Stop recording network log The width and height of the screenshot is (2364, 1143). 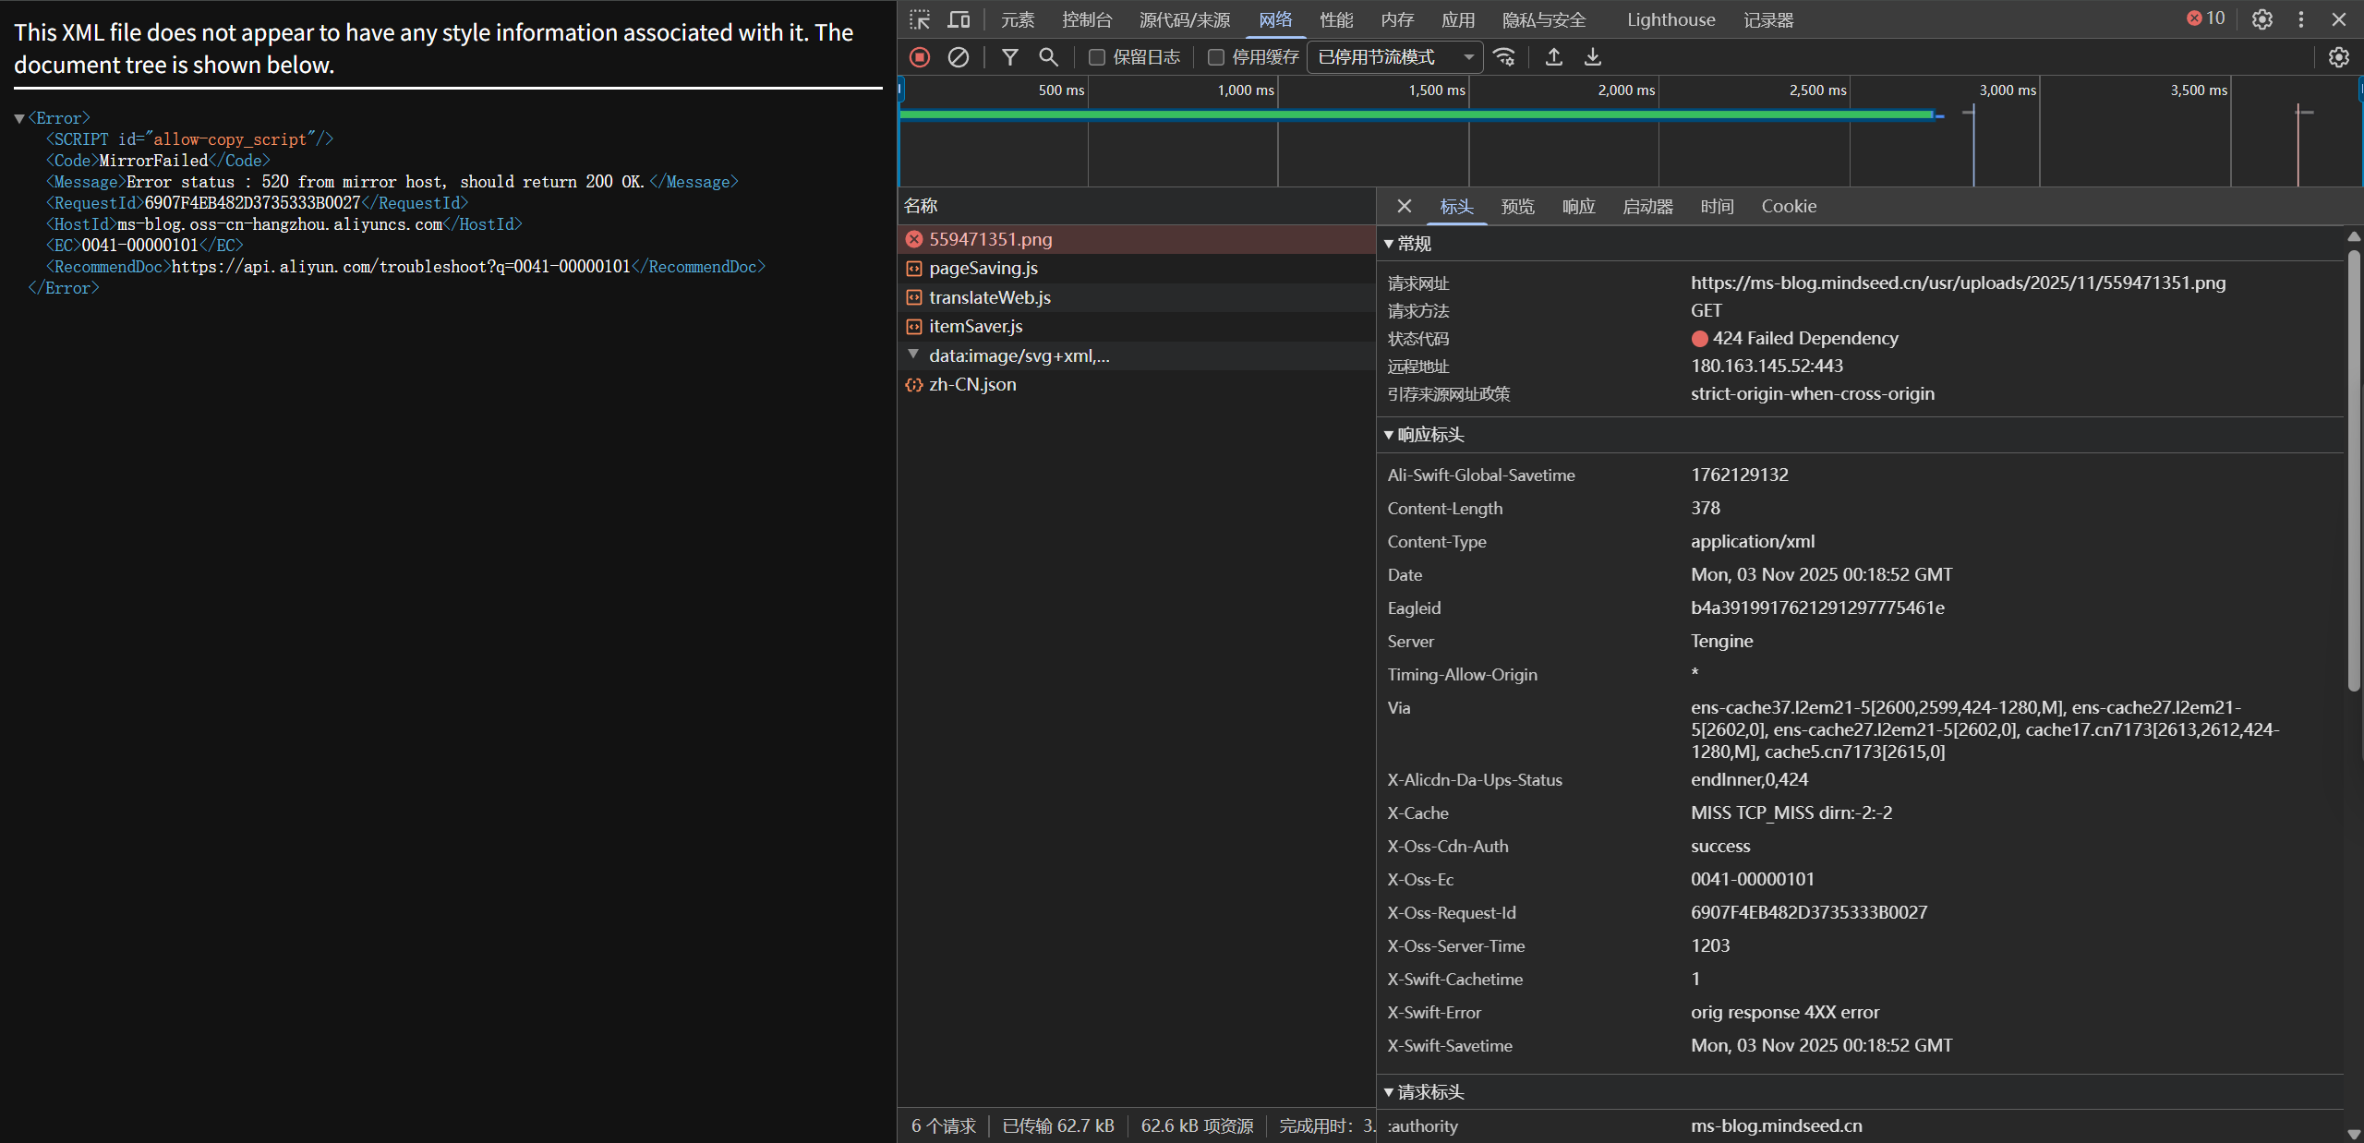[920, 57]
